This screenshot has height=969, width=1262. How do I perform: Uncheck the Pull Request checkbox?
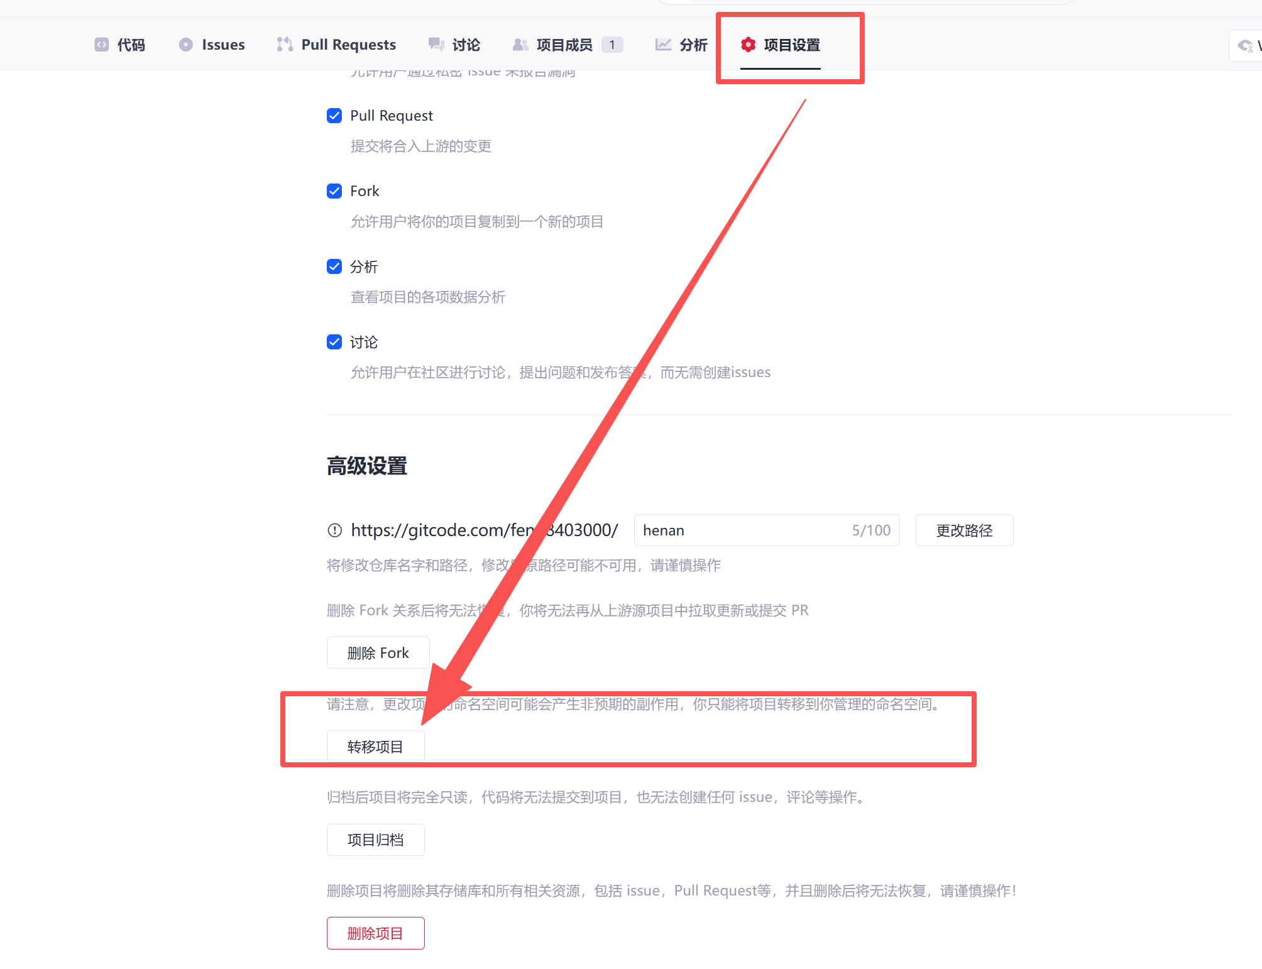coord(334,116)
